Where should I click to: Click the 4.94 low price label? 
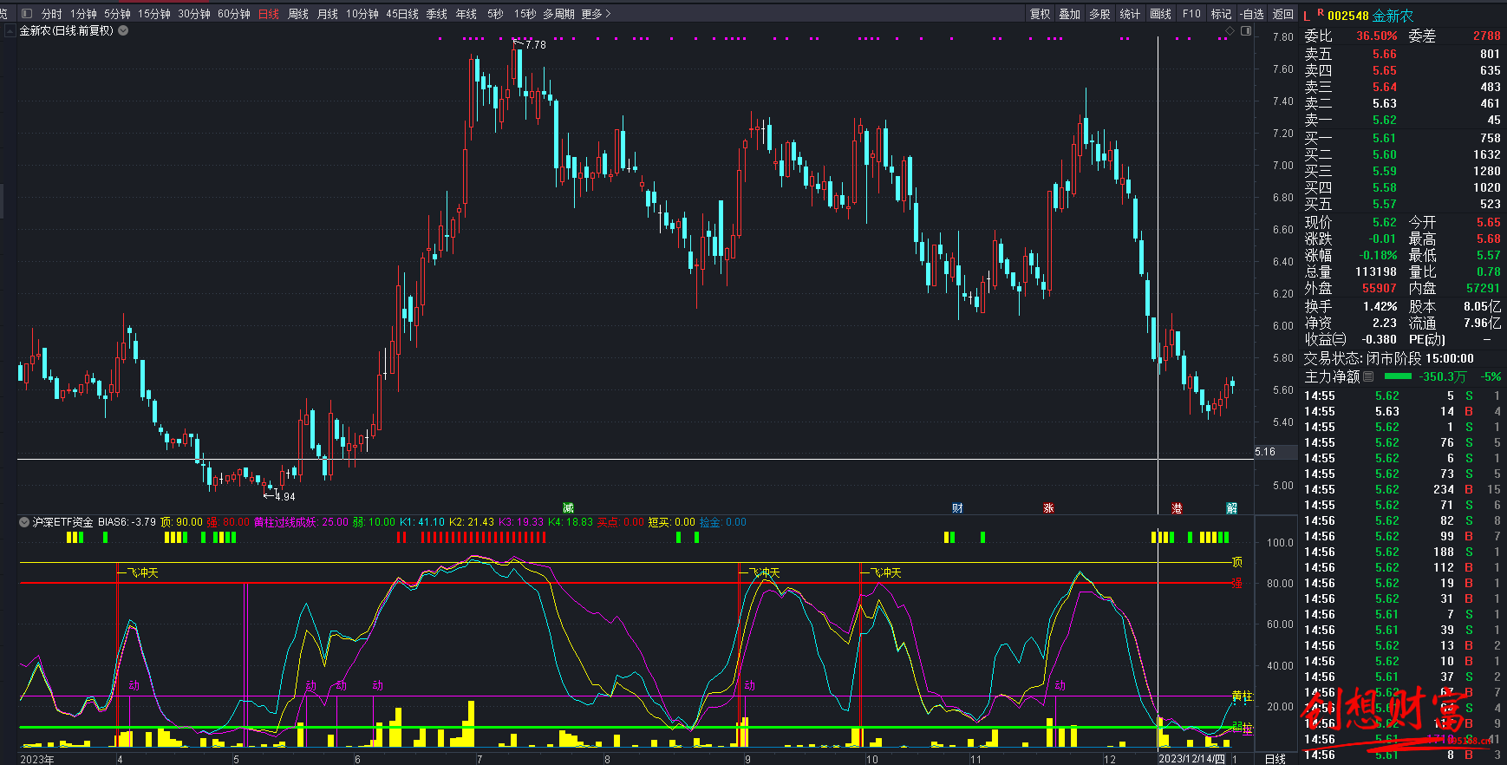(284, 497)
